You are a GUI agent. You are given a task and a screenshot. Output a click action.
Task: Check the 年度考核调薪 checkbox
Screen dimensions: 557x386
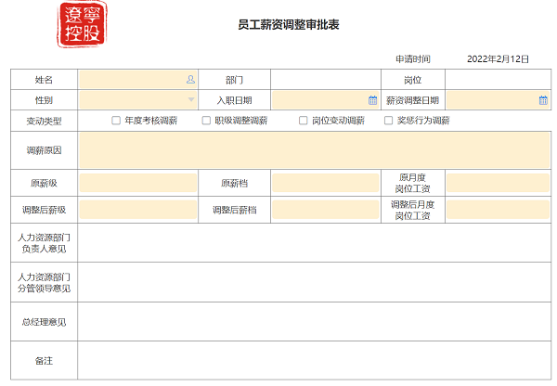[x=116, y=121]
